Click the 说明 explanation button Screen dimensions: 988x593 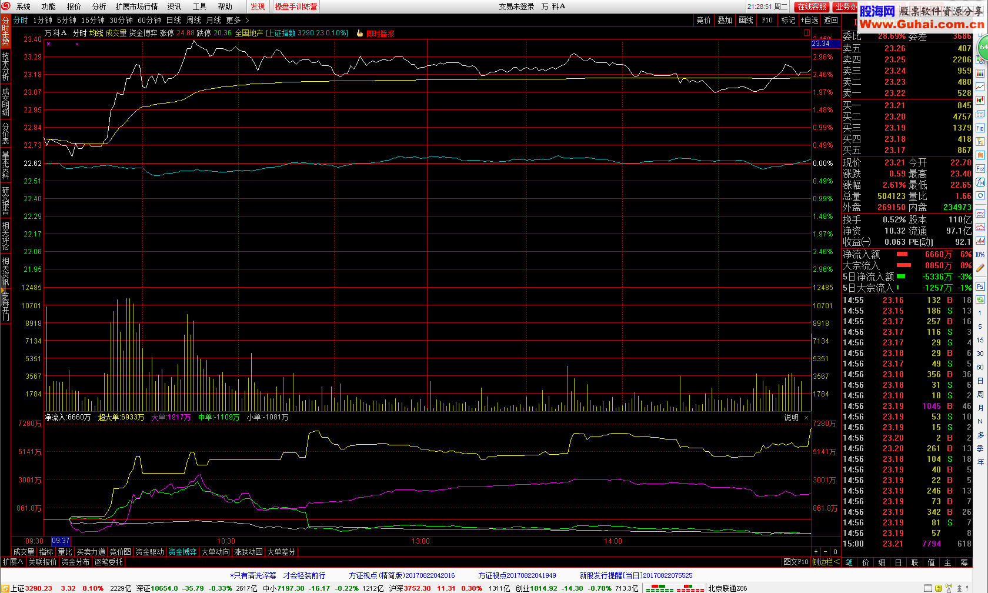coord(792,418)
